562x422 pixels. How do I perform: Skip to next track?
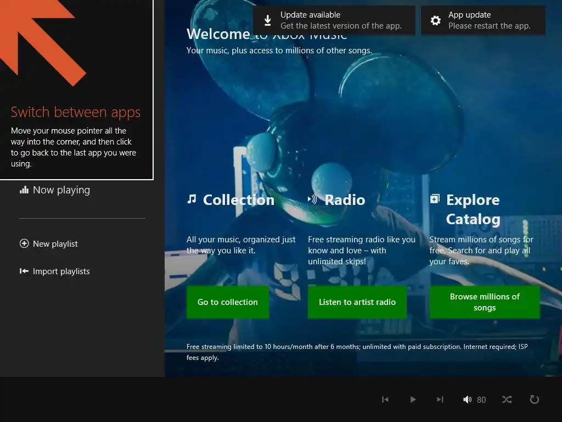click(x=440, y=399)
